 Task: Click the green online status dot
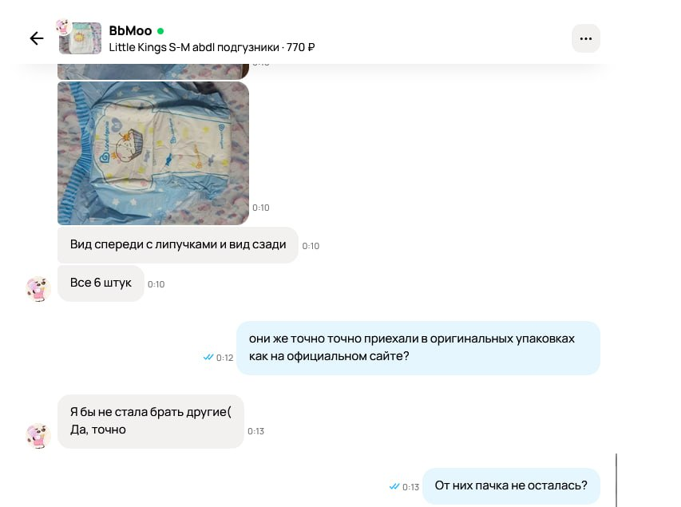(x=160, y=31)
